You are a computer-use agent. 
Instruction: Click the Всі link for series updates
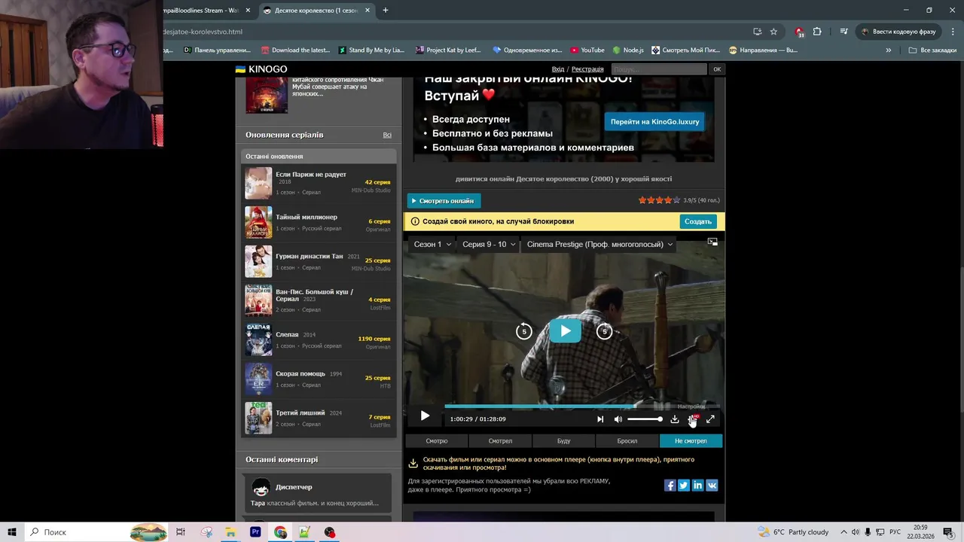pos(387,135)
